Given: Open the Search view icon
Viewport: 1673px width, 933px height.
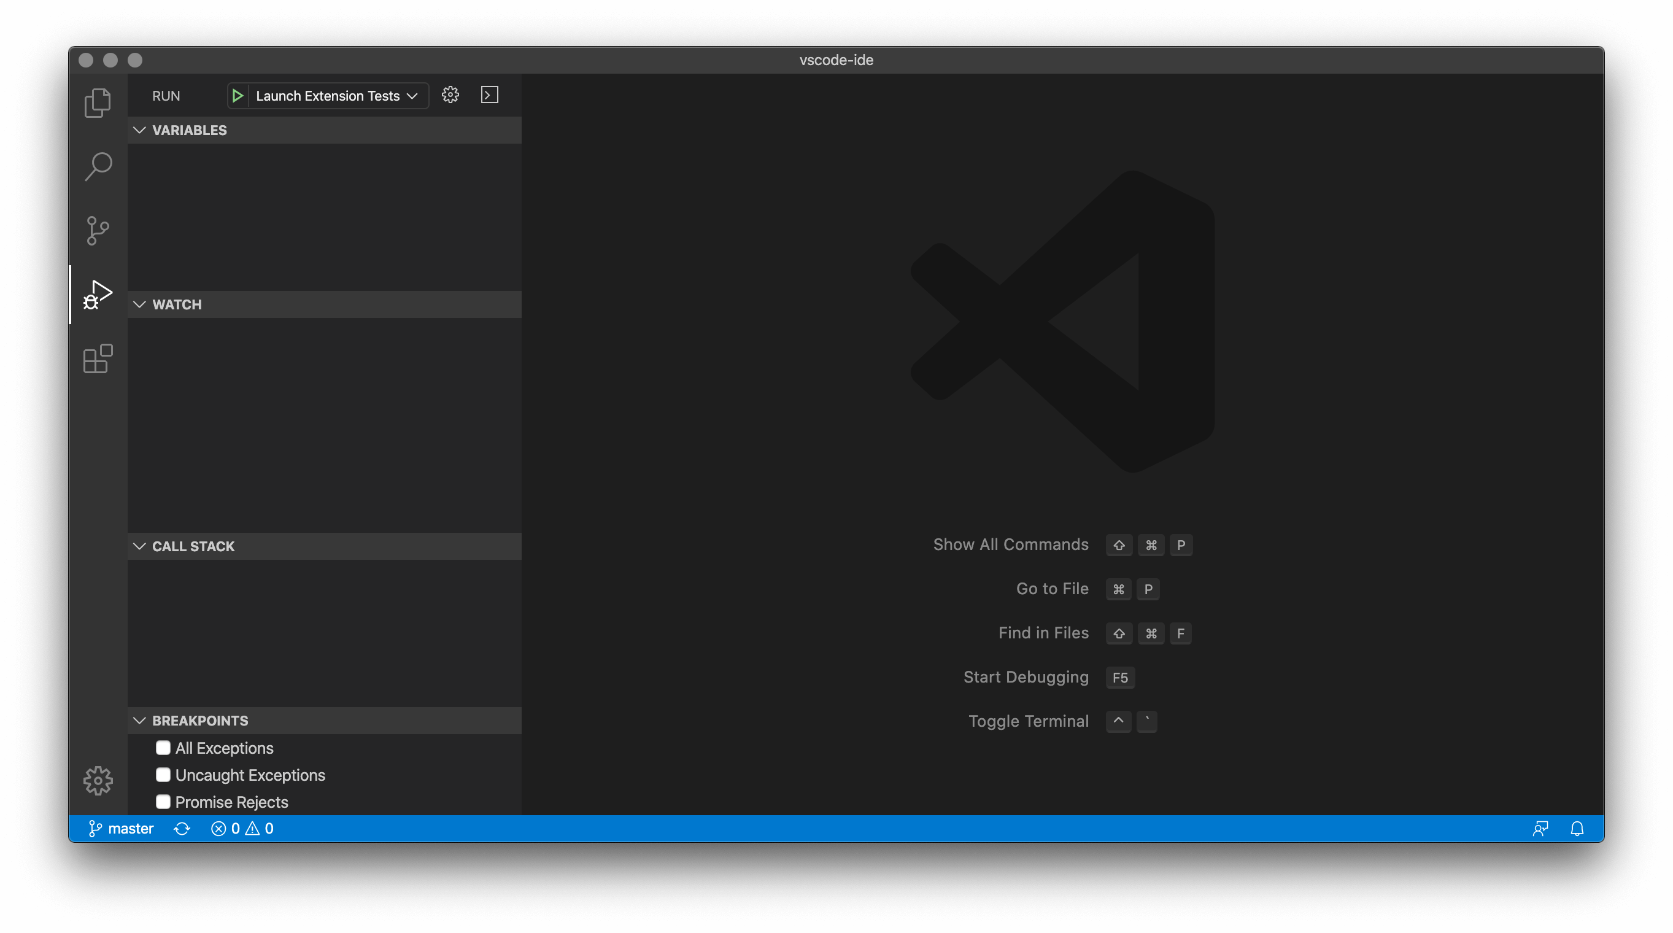Looking at the screenshot, I should 98,166.
